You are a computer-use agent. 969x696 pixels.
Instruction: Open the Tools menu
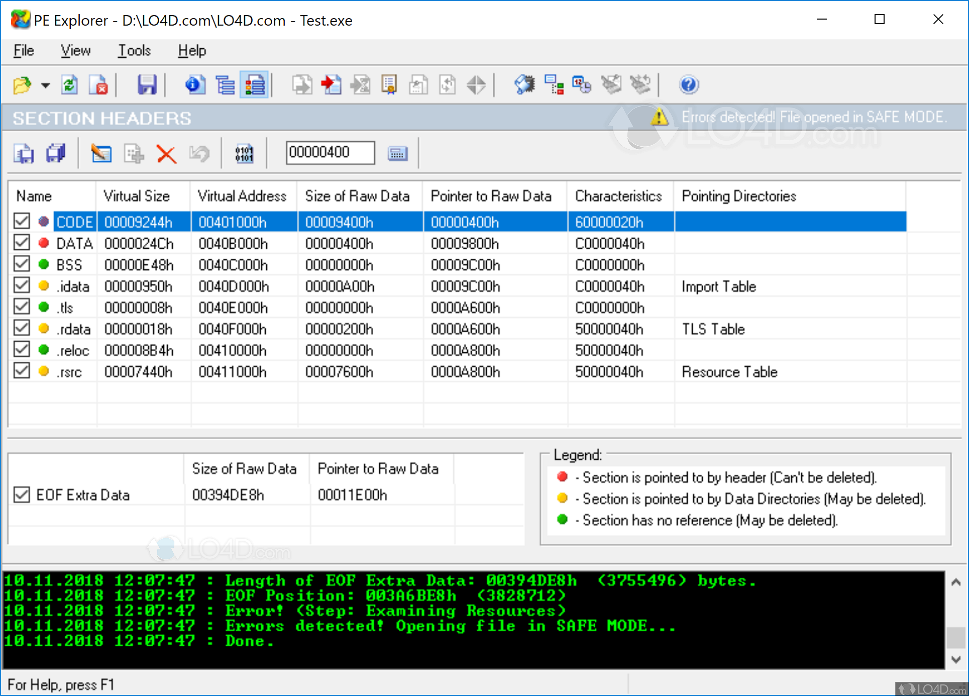[x=134, y=51]
